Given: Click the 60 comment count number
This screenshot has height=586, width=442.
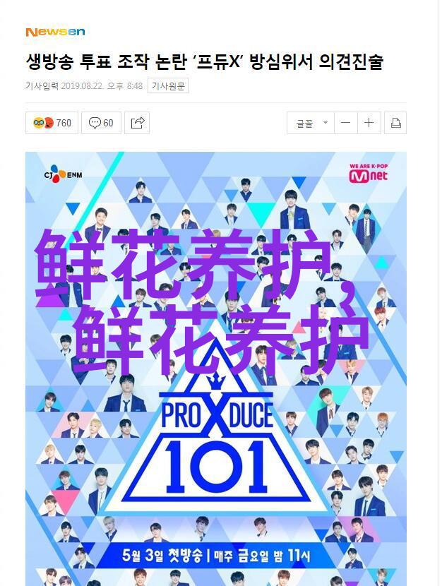Looking at the screenshot, I should tap(108, 123).
